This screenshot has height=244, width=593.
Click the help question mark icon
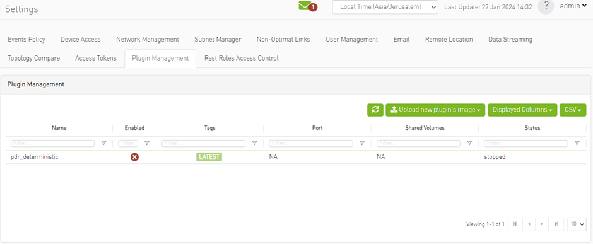pyautogui.click(x=546, y=6)
